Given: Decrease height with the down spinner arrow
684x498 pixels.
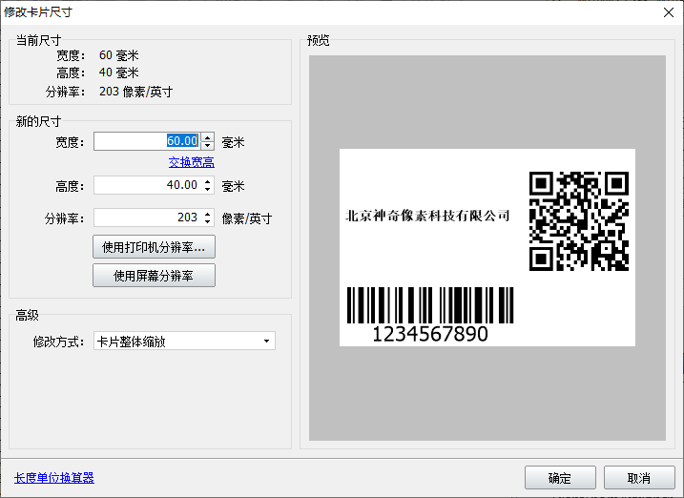Looking at the screenshot, I should 208,190.
